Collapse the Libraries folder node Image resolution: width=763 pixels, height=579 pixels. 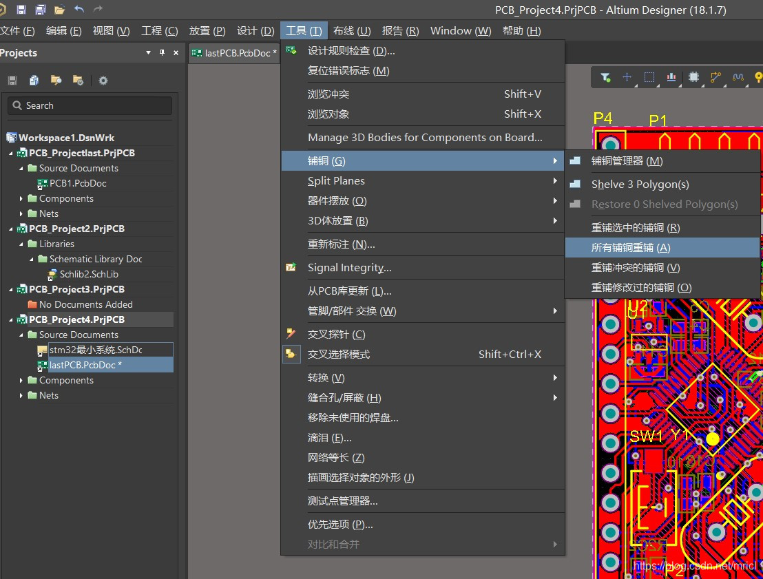pyautogui.click(x=21, y=244)
